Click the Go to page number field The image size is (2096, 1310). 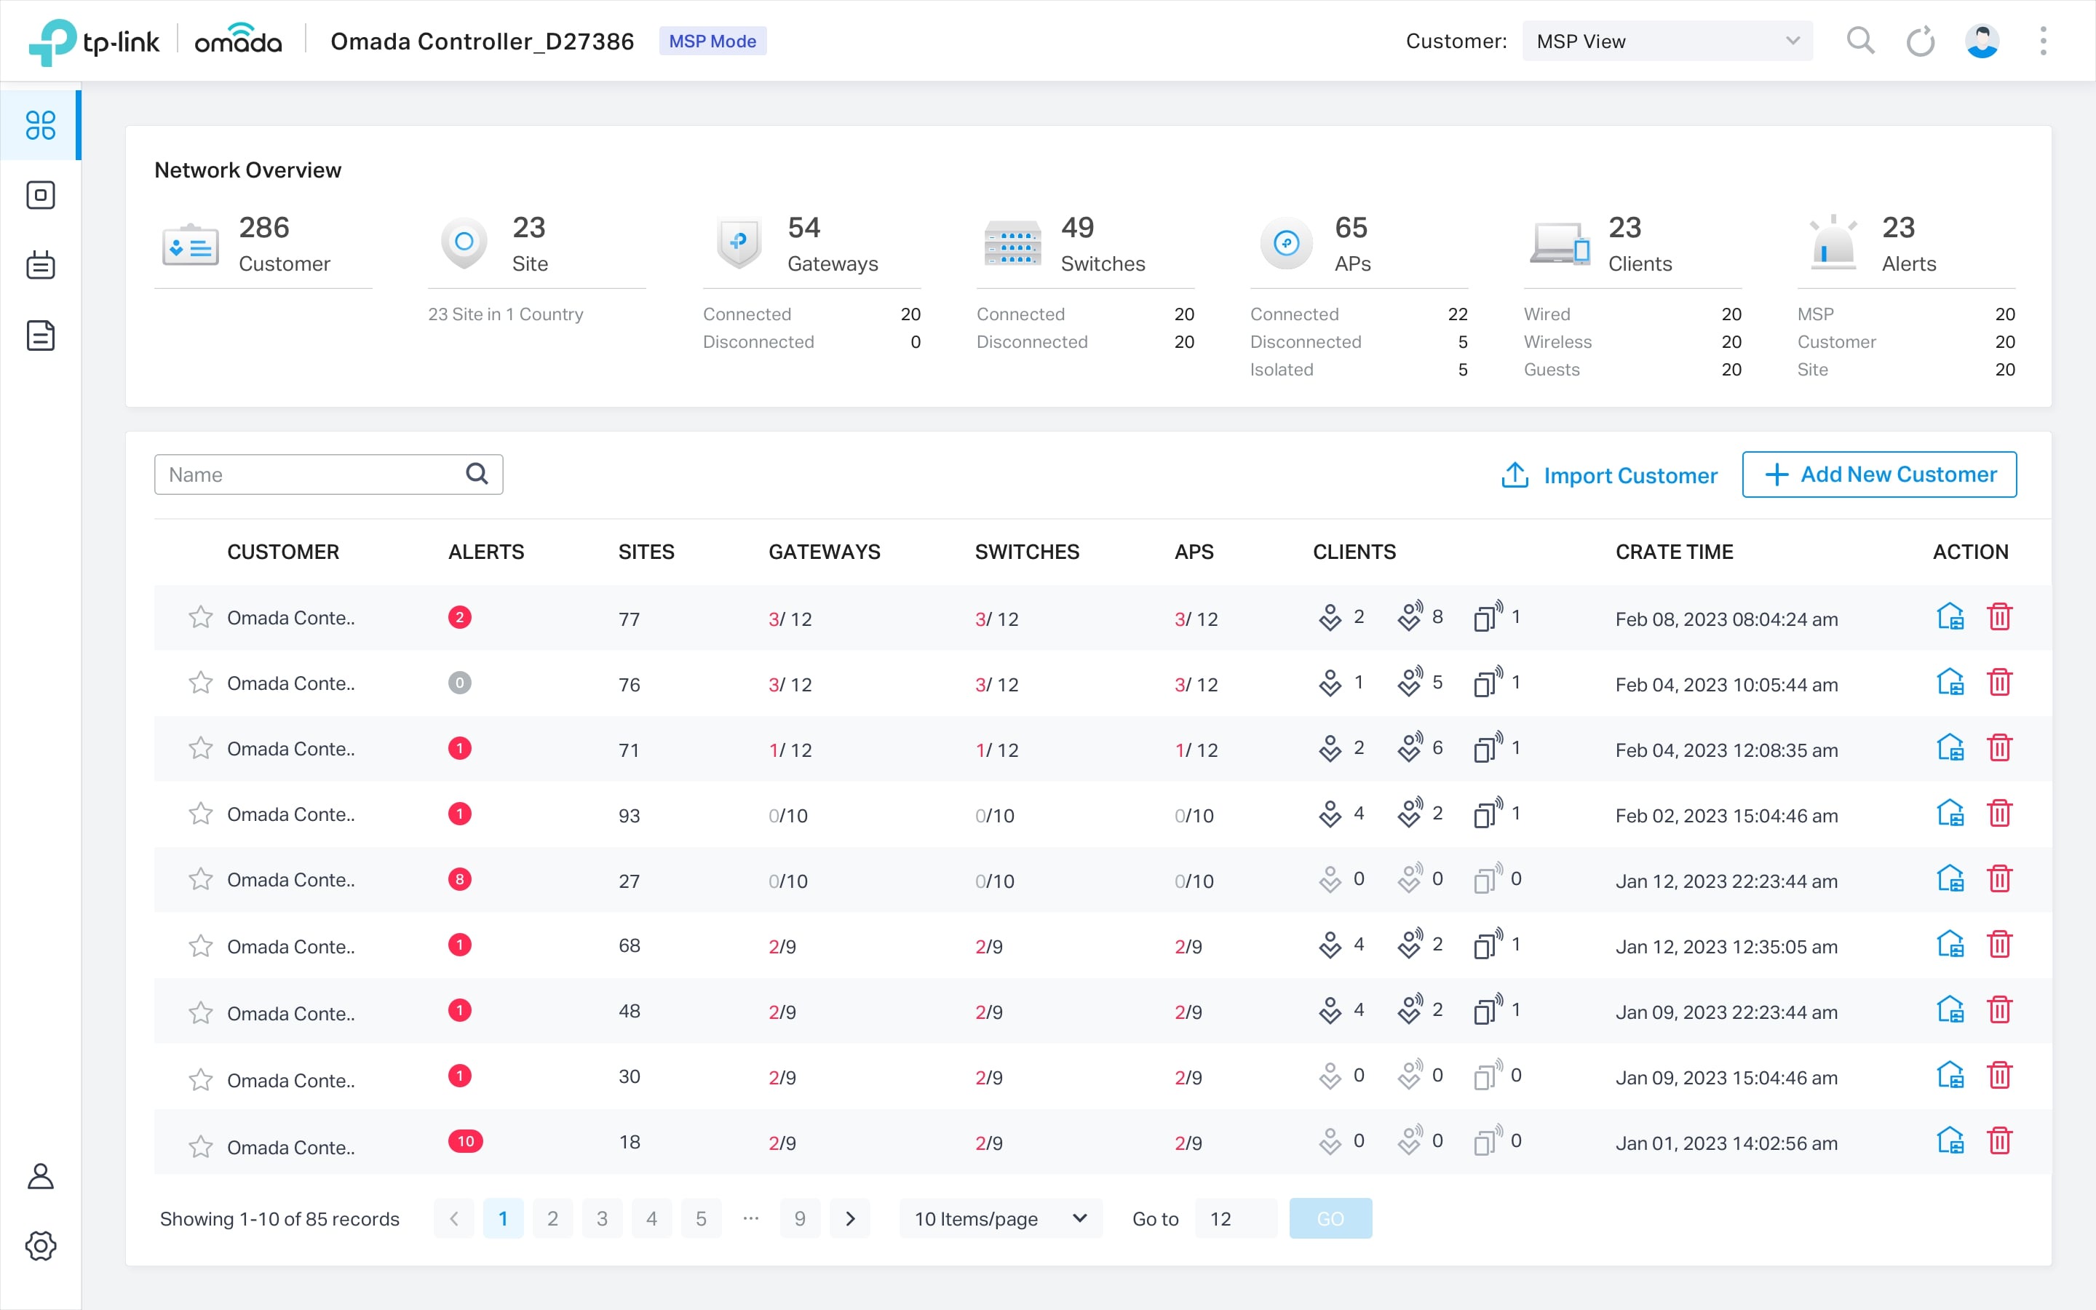pyautogui.click(x=1236, y=1218)
